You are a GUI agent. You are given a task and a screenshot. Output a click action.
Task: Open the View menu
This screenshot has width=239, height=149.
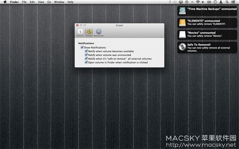pyautogui.click(x=41, y=2)
